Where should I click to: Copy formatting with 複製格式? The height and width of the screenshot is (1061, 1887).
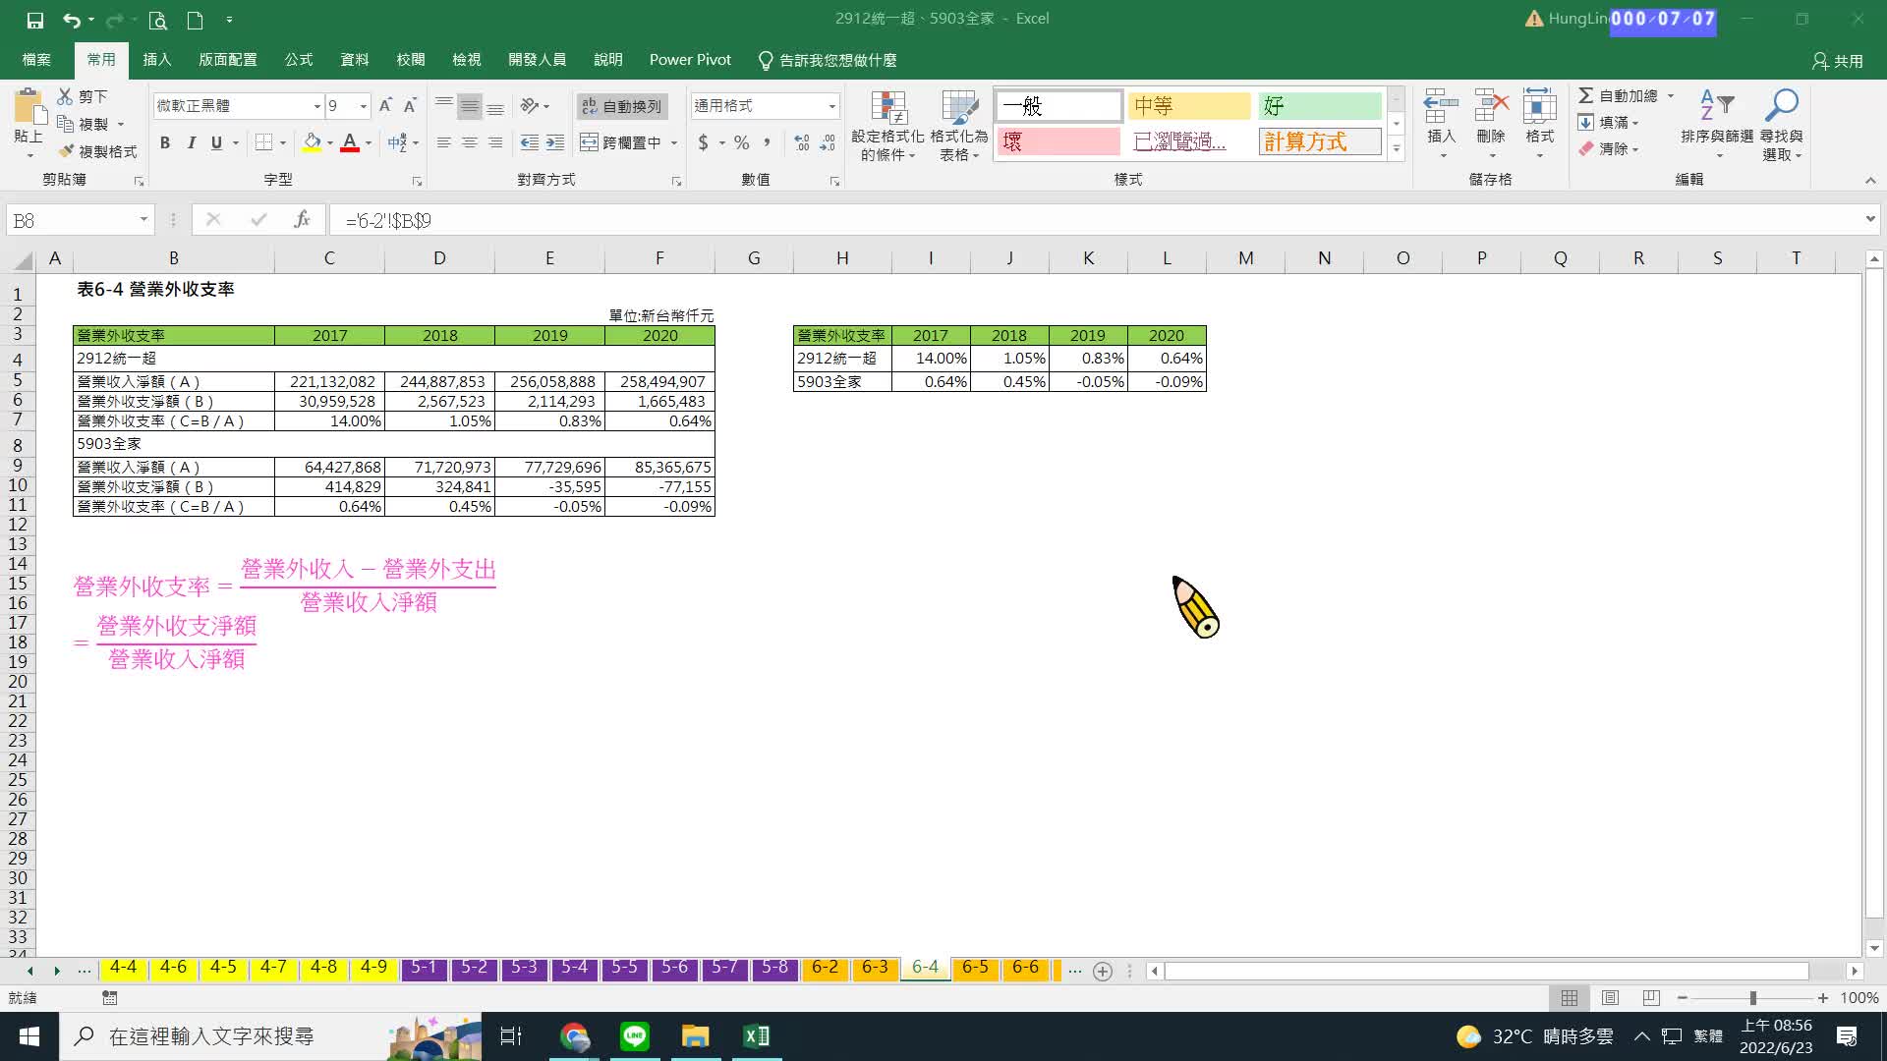coord(97,151)
